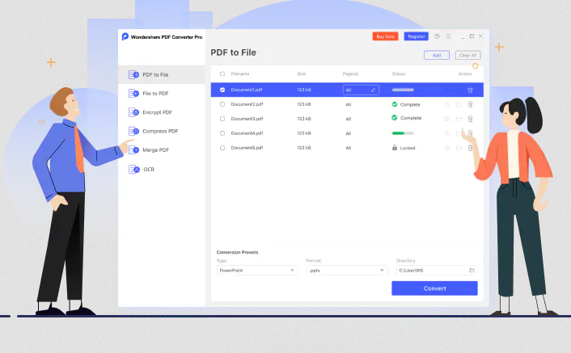This screenshot has height=353, width=571.
Task: Click the Document4.pdf green progress bar
Action: tap(402, 133)
